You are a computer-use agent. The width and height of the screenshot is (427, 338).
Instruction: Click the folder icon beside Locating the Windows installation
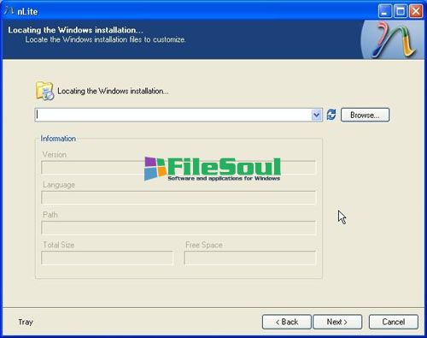(44, 91)
